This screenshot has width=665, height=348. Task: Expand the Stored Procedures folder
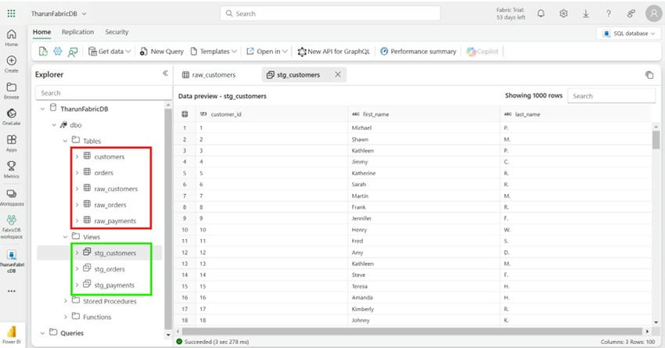(x=65, y=301)
